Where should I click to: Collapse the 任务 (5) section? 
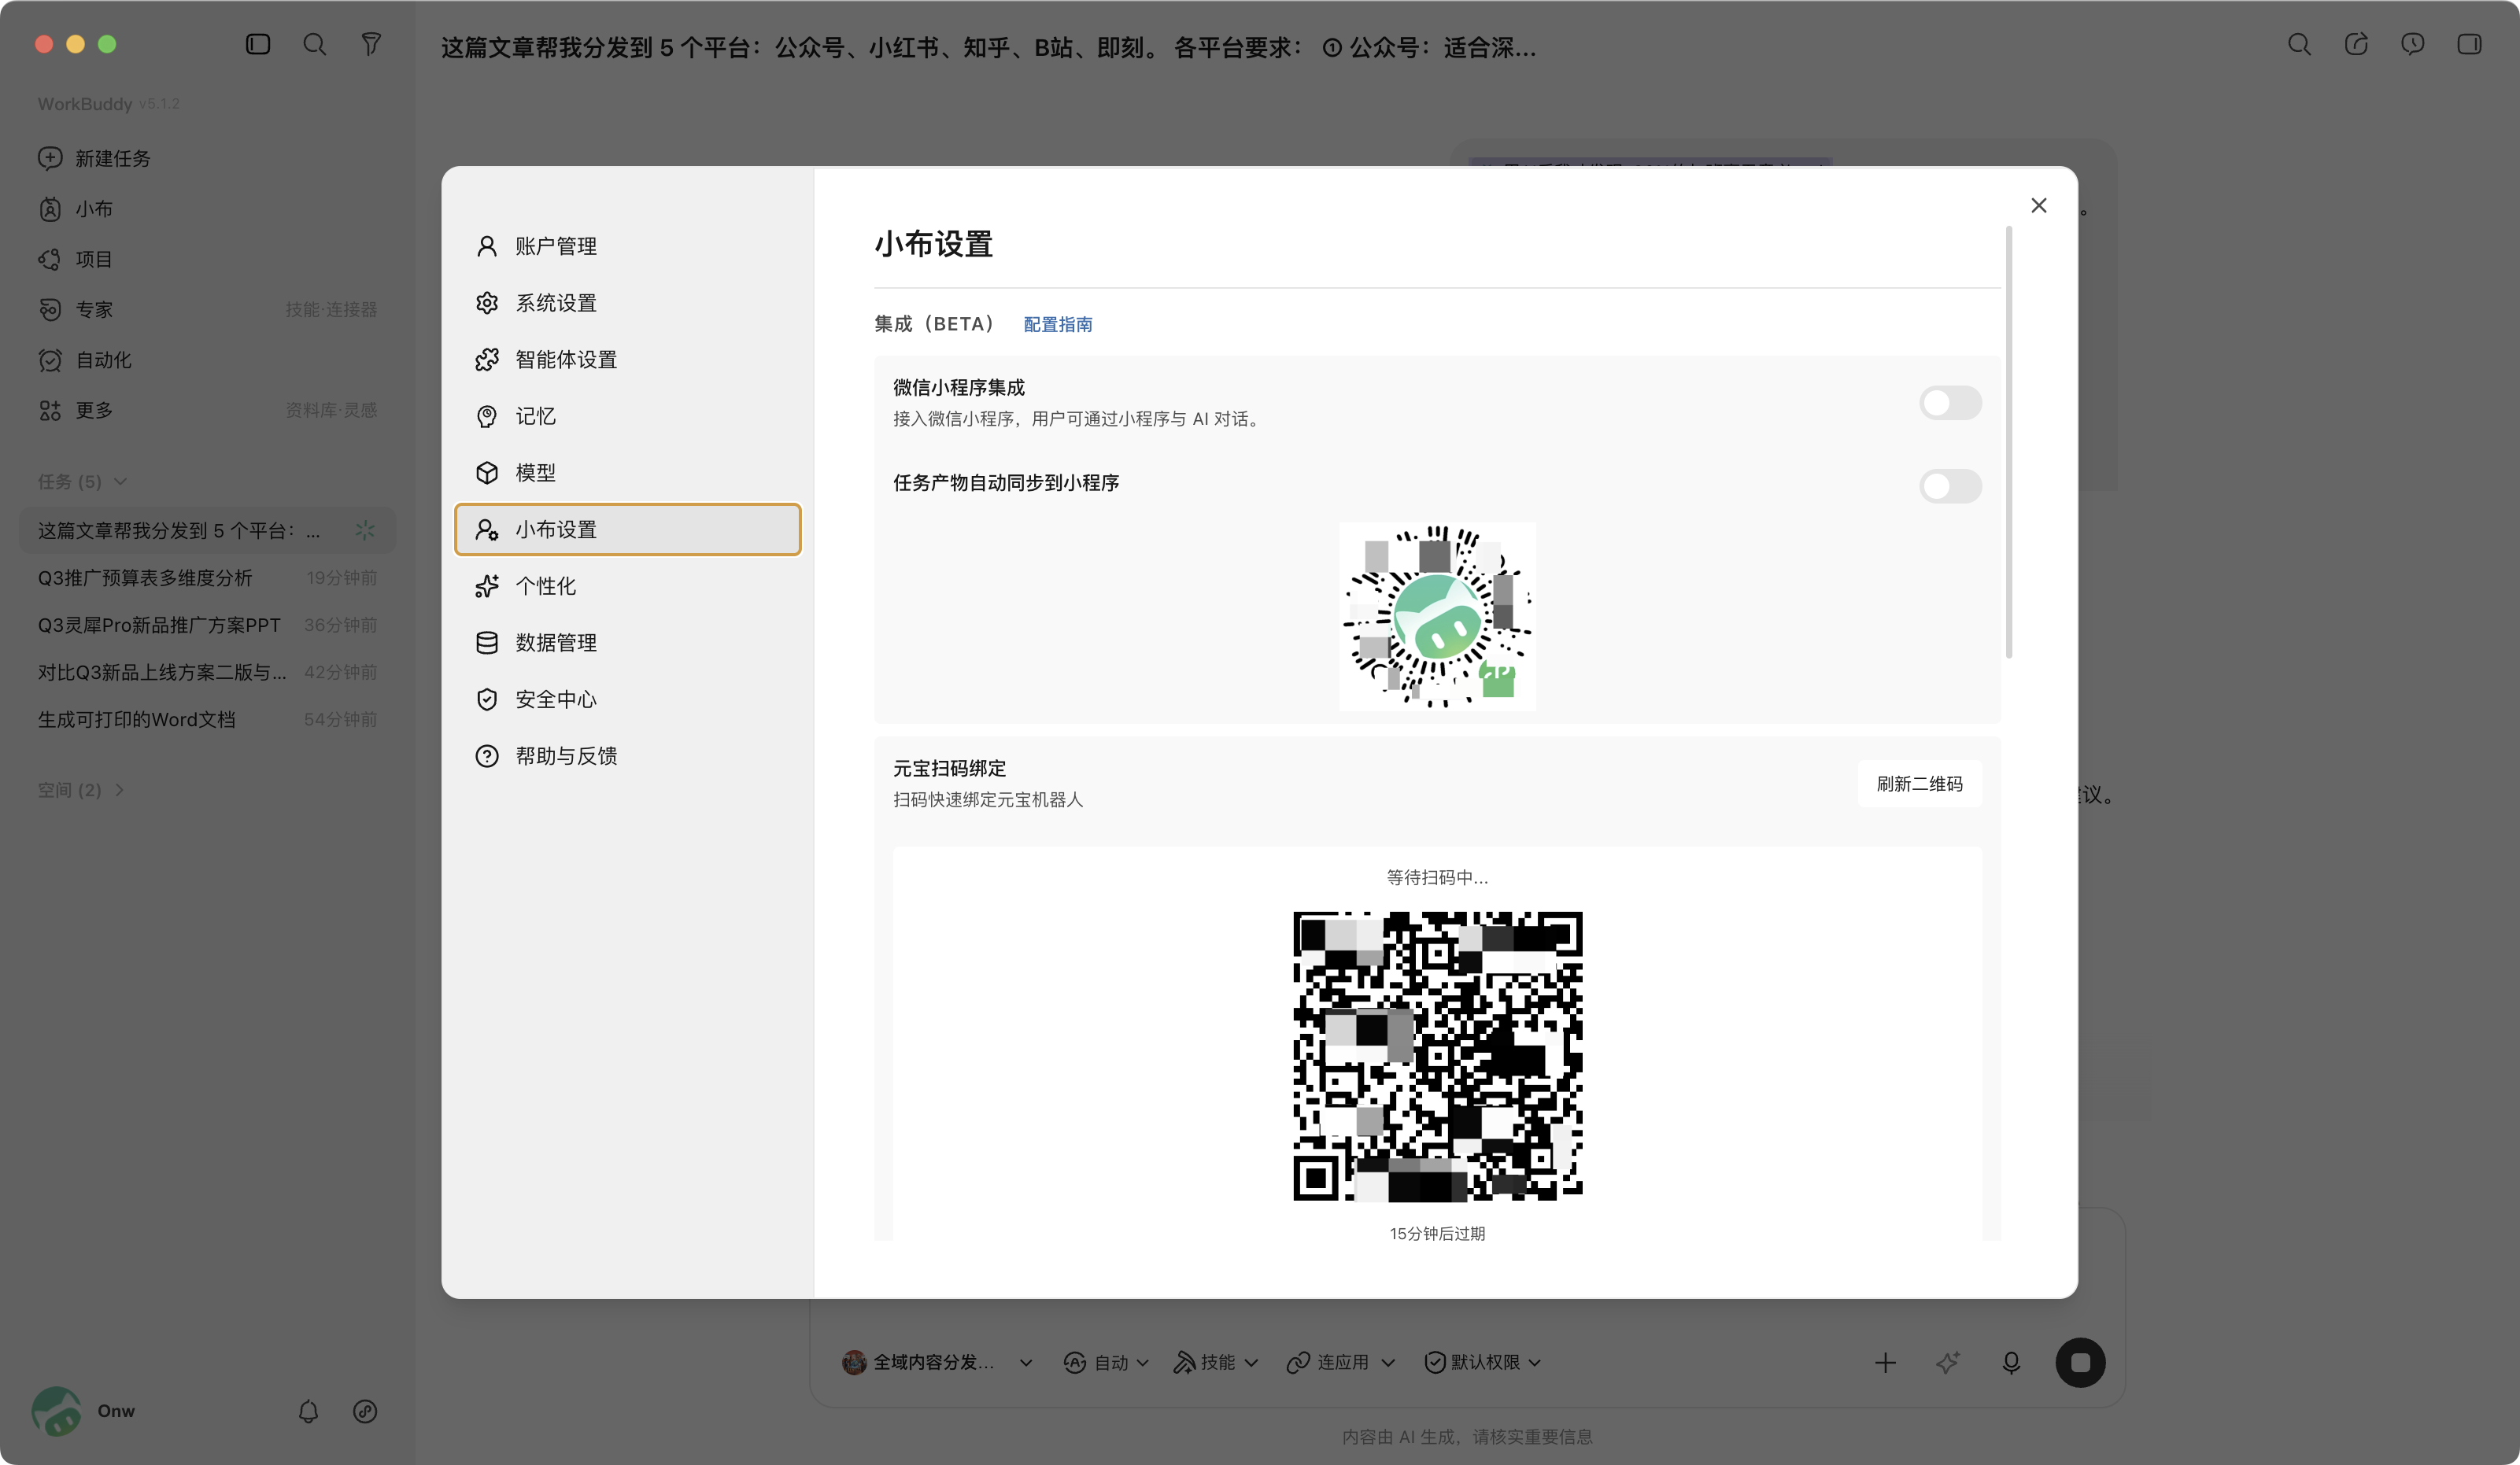82,481
